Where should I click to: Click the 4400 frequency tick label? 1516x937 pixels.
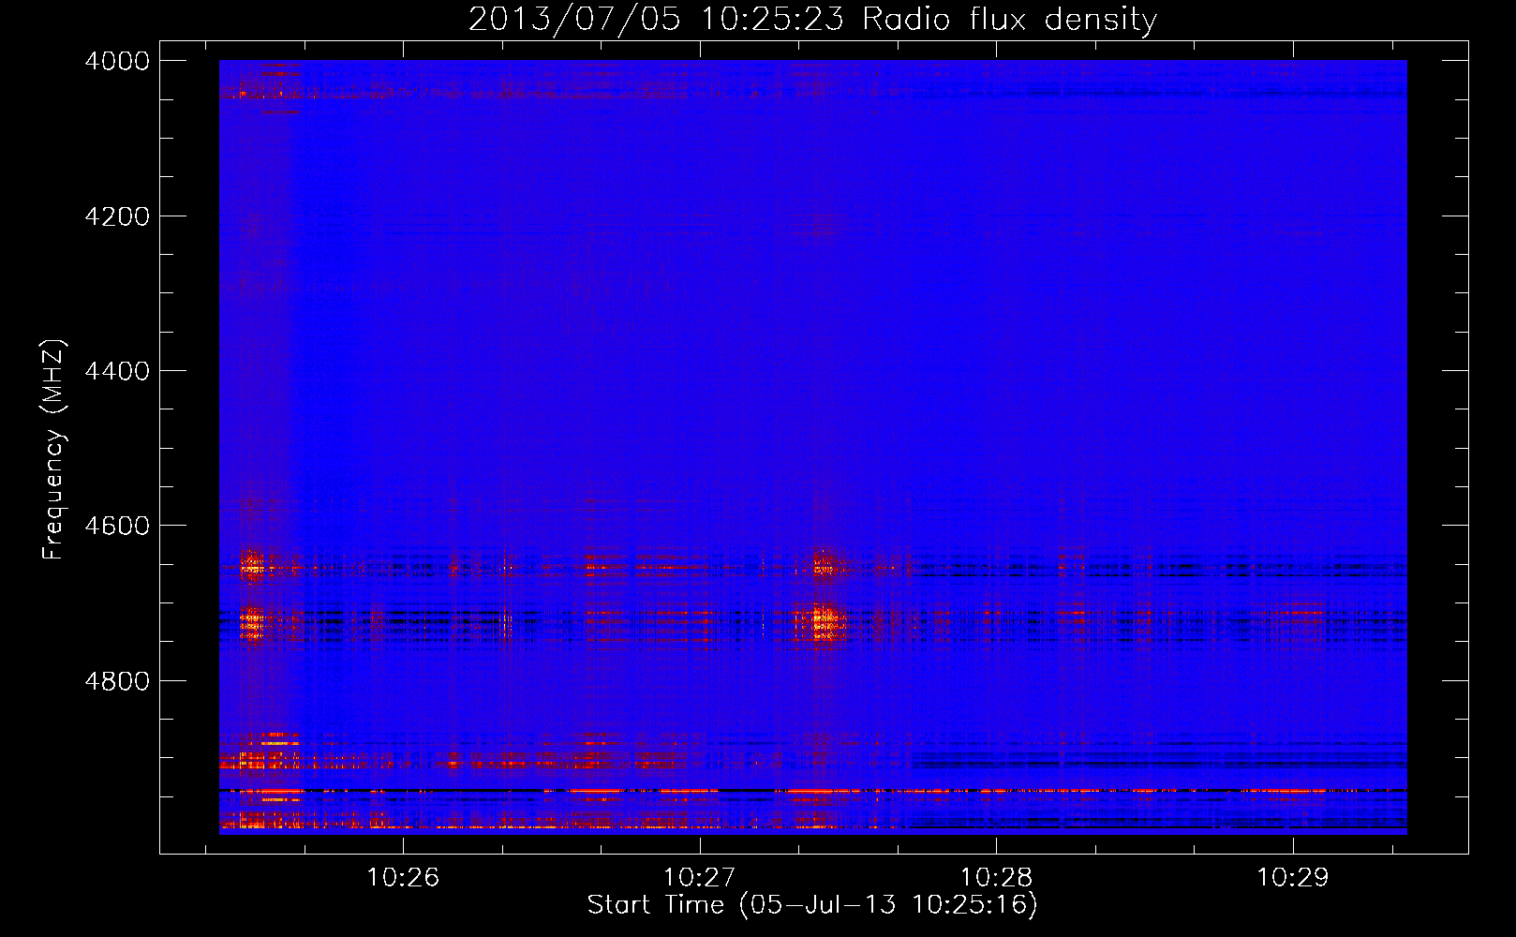point(117,371)
